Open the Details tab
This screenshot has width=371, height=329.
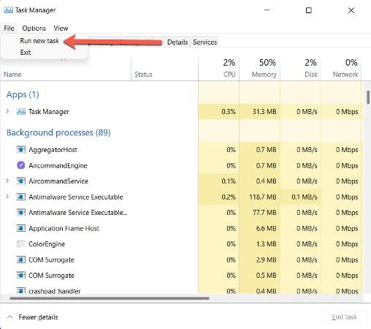pos(177,42)
